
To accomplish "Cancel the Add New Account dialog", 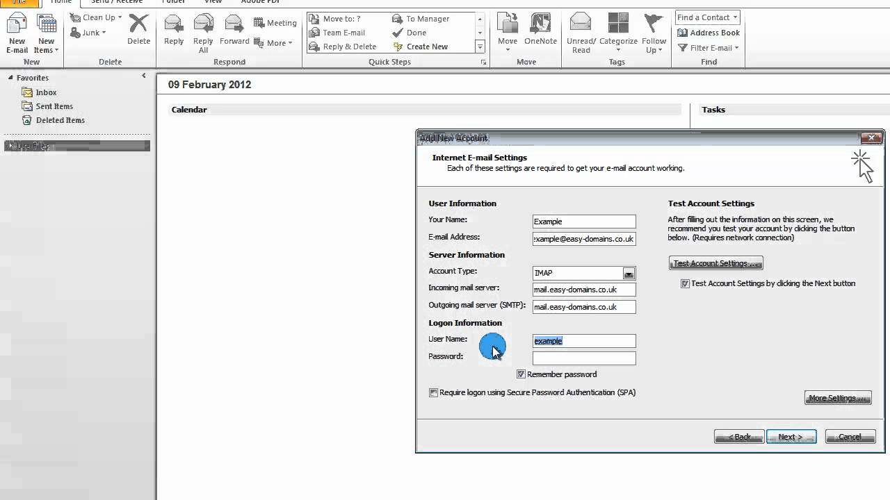I will coord(850,437).
